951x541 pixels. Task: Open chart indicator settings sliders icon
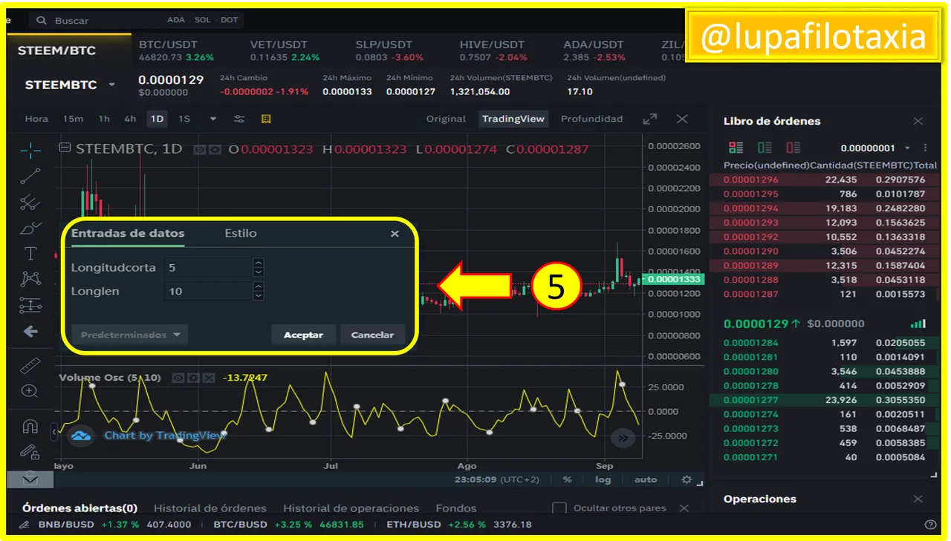pos(239,119)
